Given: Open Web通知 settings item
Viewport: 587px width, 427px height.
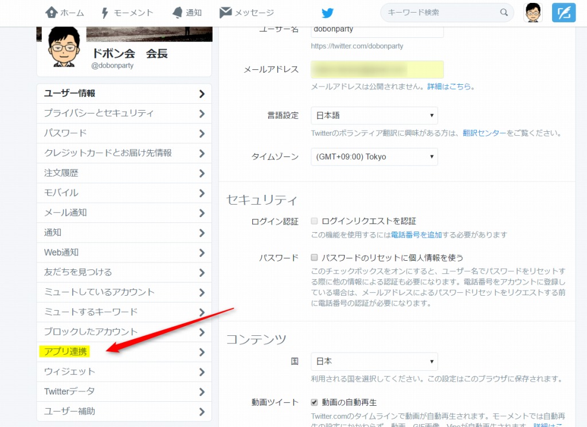Looking at the screenshot, I should 124,253.
